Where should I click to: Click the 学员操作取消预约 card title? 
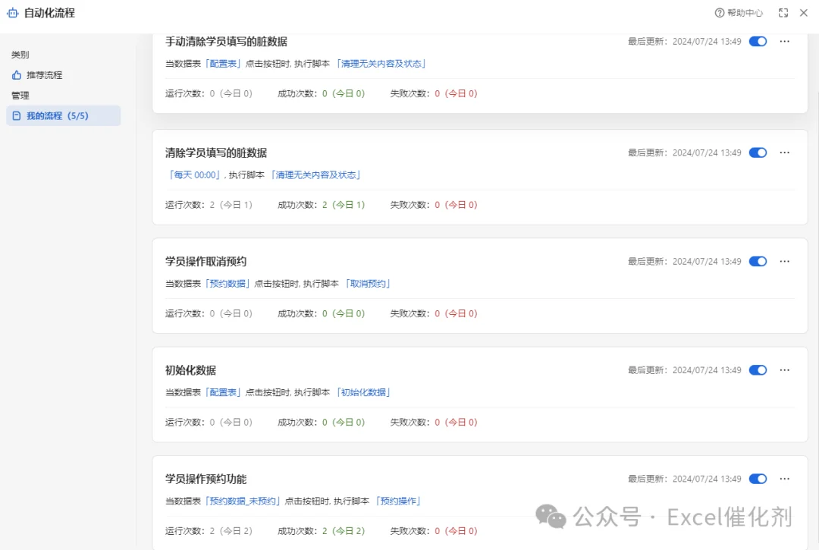pyautogui.click(x=206, y=261)
